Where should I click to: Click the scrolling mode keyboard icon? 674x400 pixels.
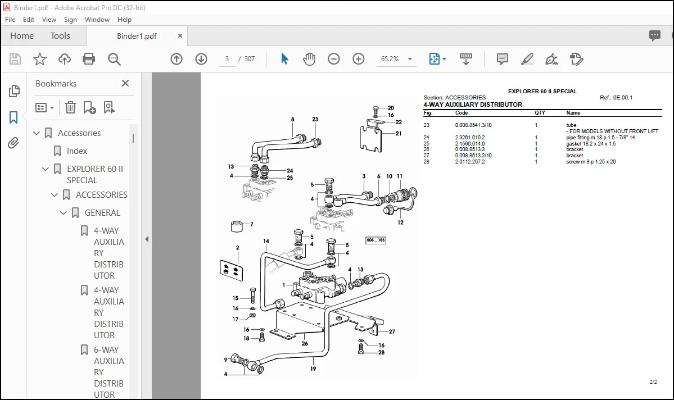[466, 59]
